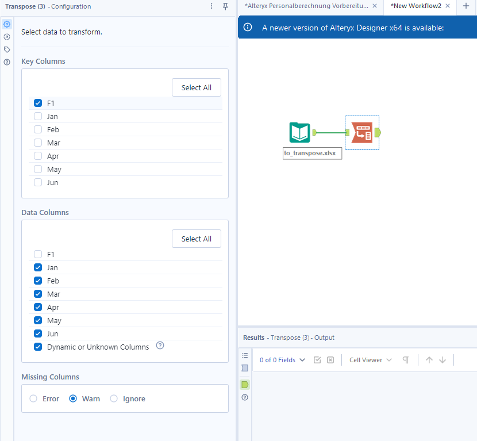Pin the Configuration window with pushpin icon
Viewport: 477px width, 441px height.
coord(225,6)
